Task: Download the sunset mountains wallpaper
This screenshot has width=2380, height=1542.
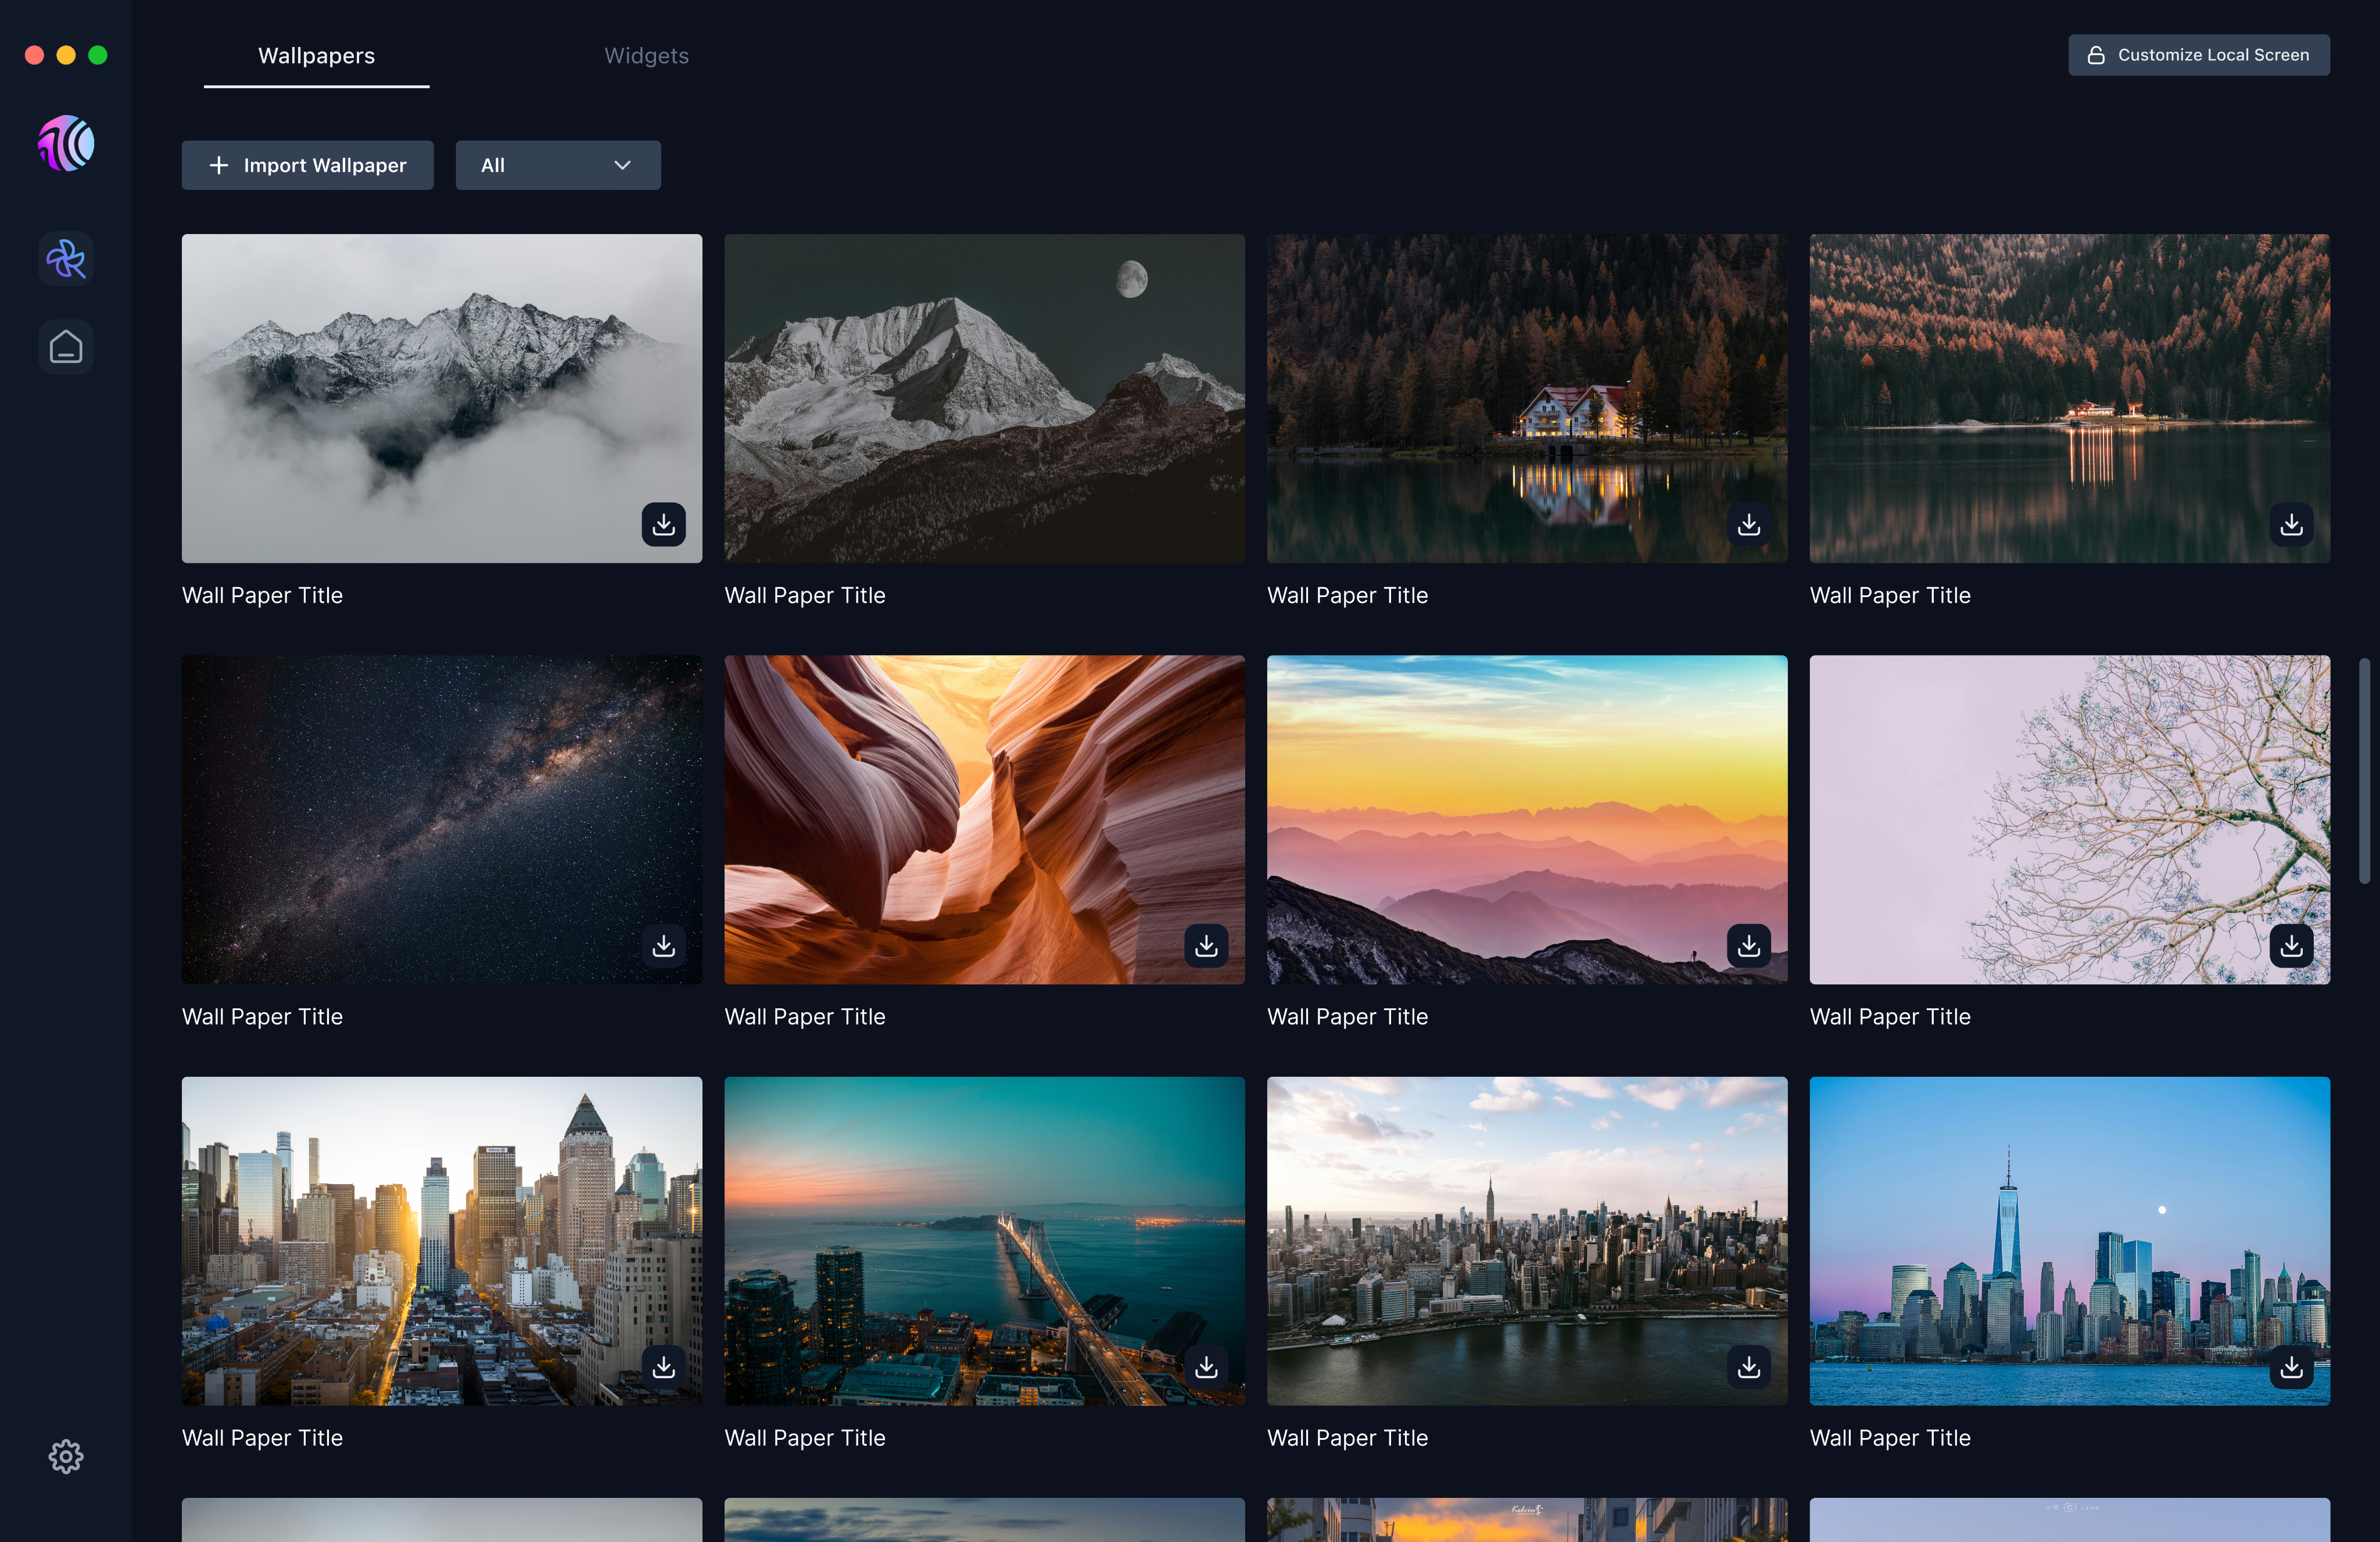Action: (1748, 946)
